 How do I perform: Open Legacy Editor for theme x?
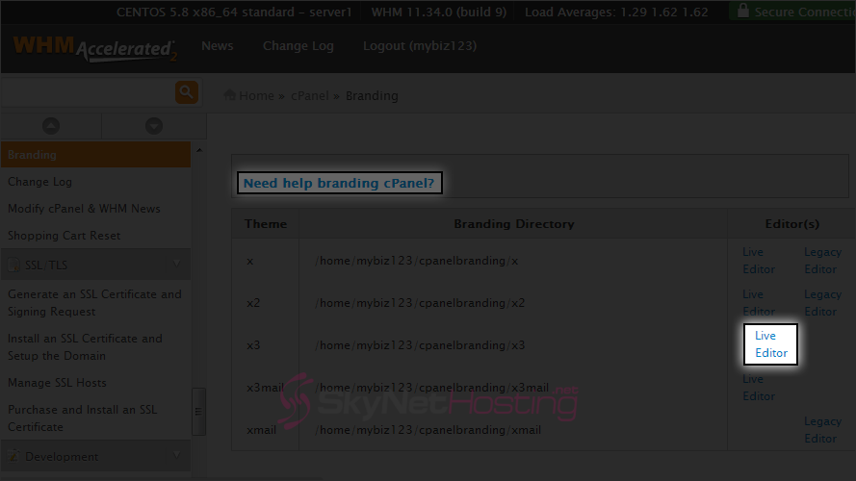[x=822, y=261]
